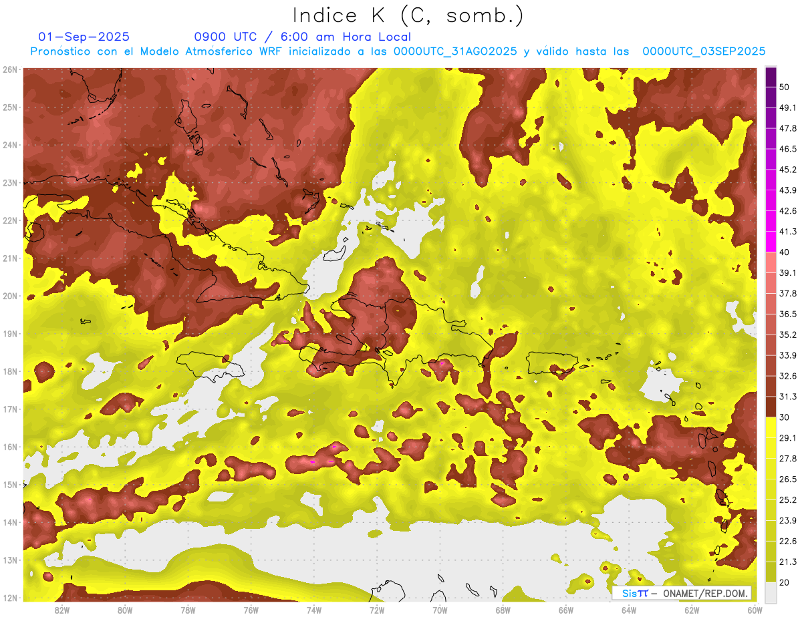Click the "0900 UTC / 6:00 am Hora Local" text
The image size is (802, 619).
pyautogui.click(x=303, y=37)
